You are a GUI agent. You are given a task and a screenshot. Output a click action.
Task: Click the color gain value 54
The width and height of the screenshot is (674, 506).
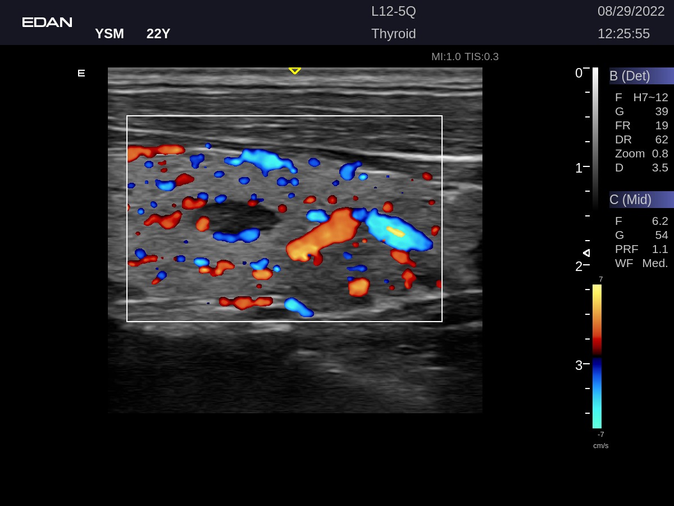[x=661, y=235]
